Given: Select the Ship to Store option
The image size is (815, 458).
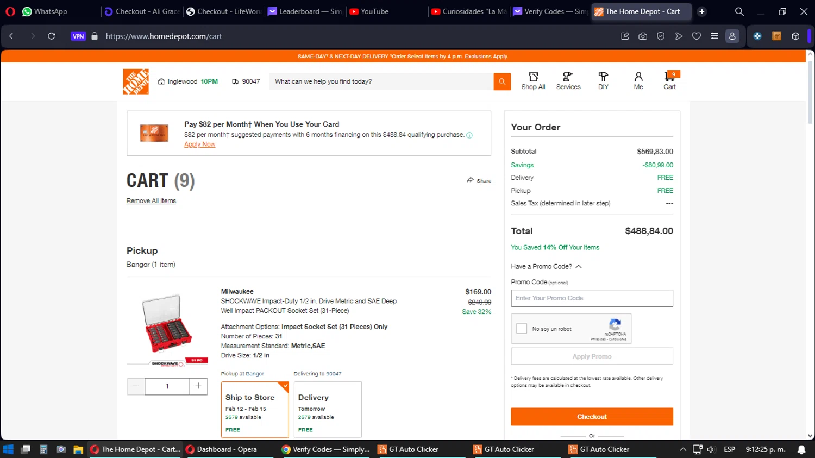Looking at the screenshot, I should click(255, 410).
